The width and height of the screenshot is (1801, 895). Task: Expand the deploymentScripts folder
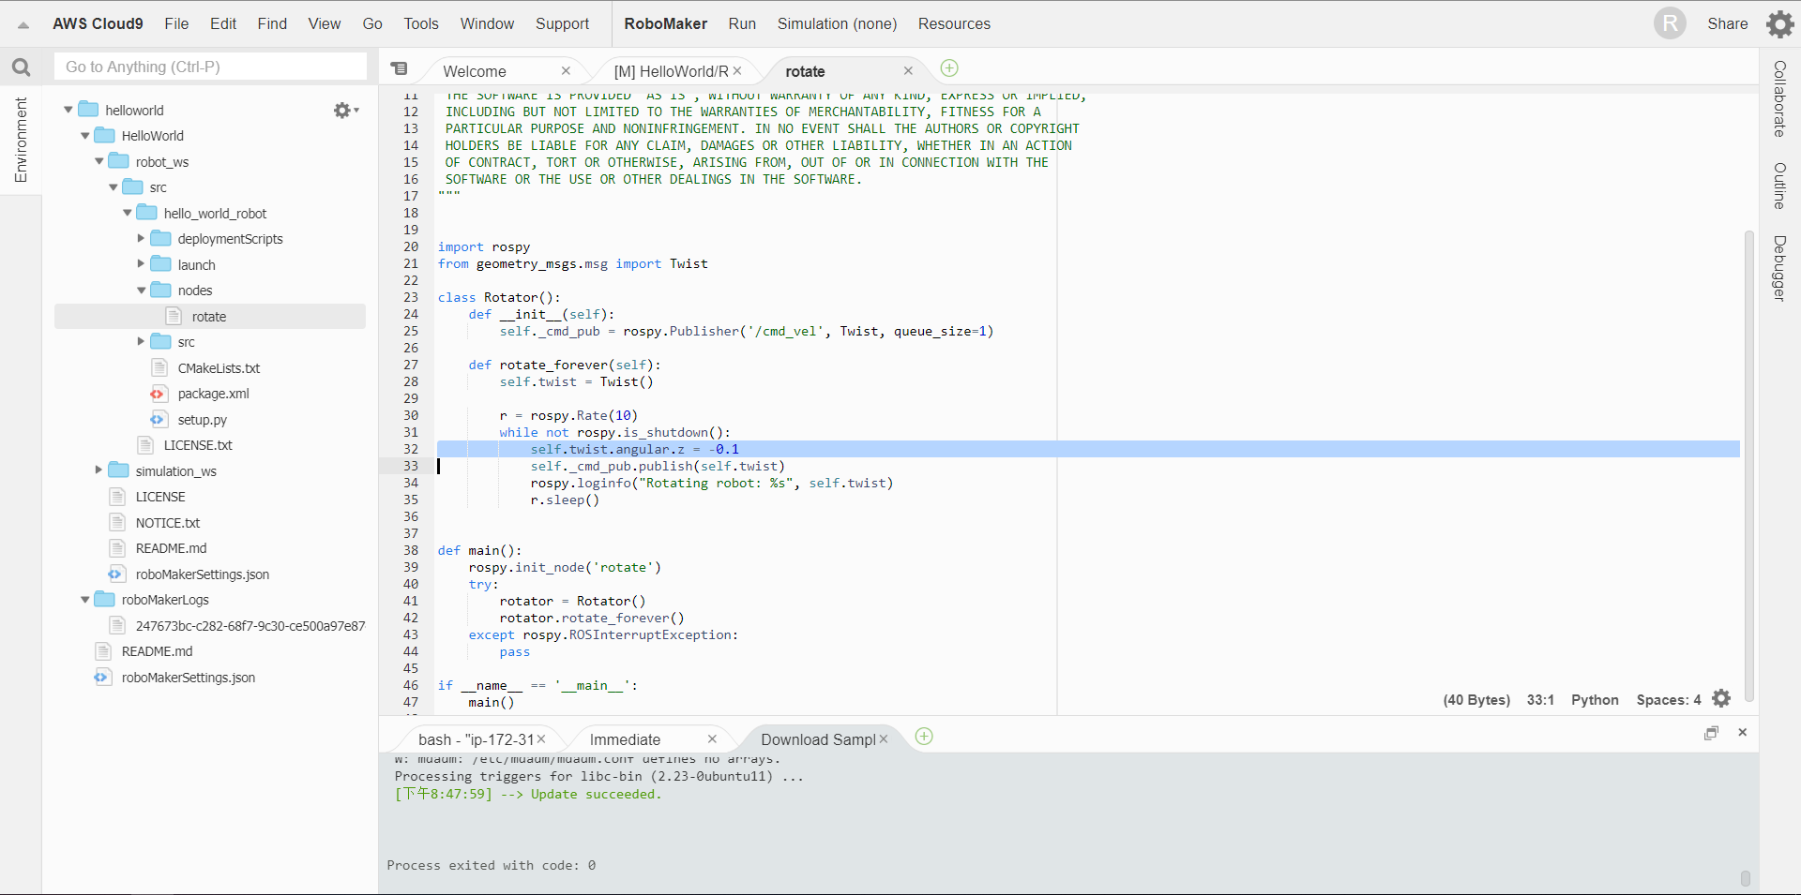(x=142, y=239)
